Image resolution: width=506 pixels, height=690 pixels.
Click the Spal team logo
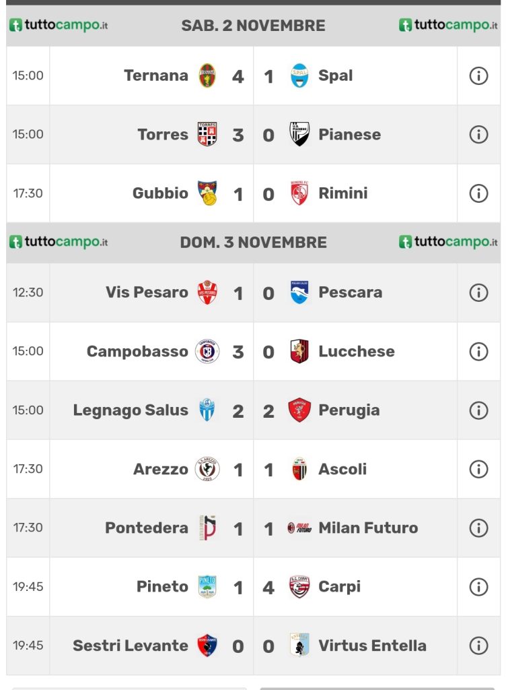pos(299,75)
